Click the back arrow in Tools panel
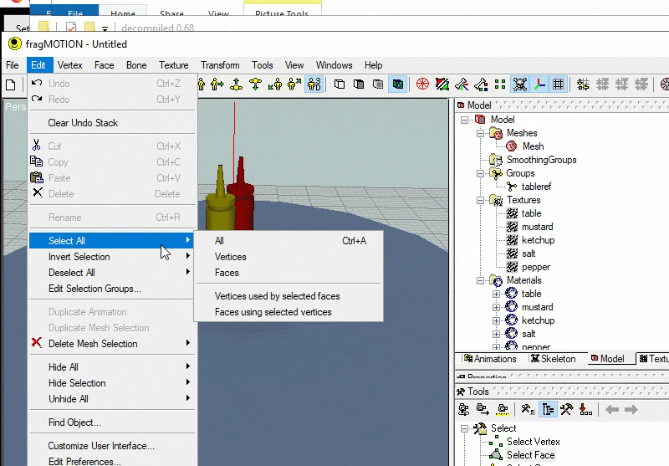669x466 pixels. (612, 410)
